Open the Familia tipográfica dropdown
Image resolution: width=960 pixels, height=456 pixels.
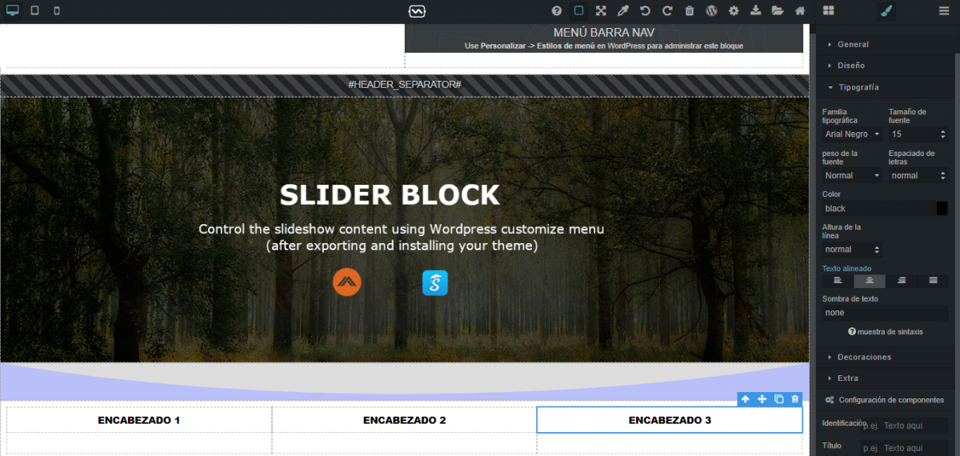pos(852,134)
